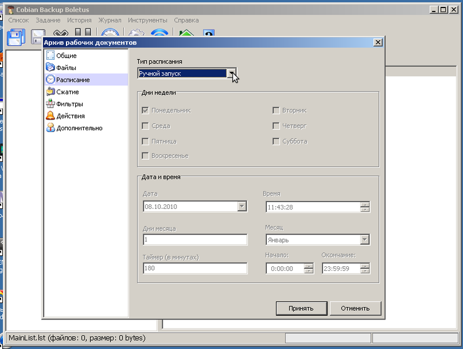Toggle the Понедельник checkbox
This screenshot has height=349, width=463.
(x=146, y=110)
